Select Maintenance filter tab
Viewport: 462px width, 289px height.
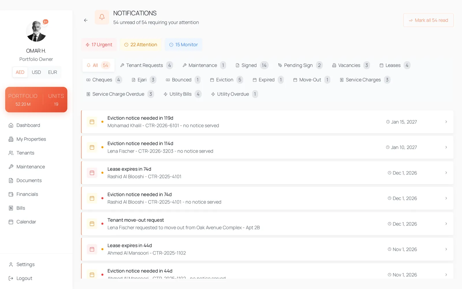pyautogui.click(x=204, y=65)
